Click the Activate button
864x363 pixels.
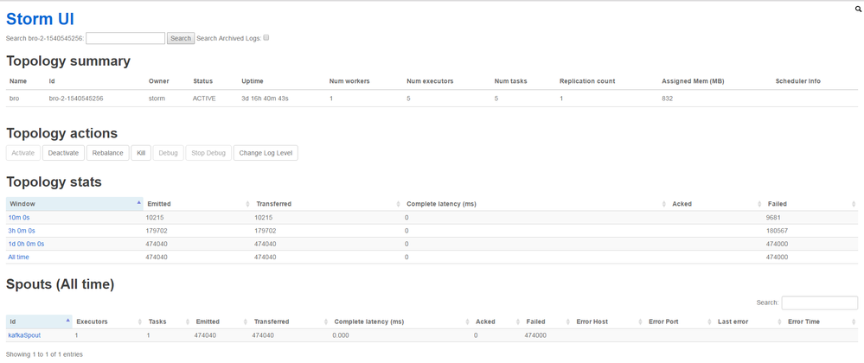[x=23, y=153]
